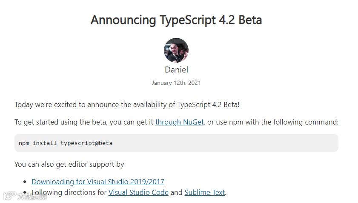Click the watermark logo in bottom-left corner
Viewport: 358px width, 203px height.
tap(25, 196)
